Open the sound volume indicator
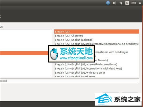143x107 pixels. point(114,3)
